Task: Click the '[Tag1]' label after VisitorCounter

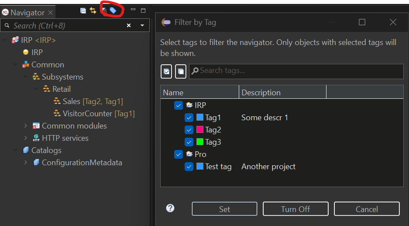Action: pos(125,114)
